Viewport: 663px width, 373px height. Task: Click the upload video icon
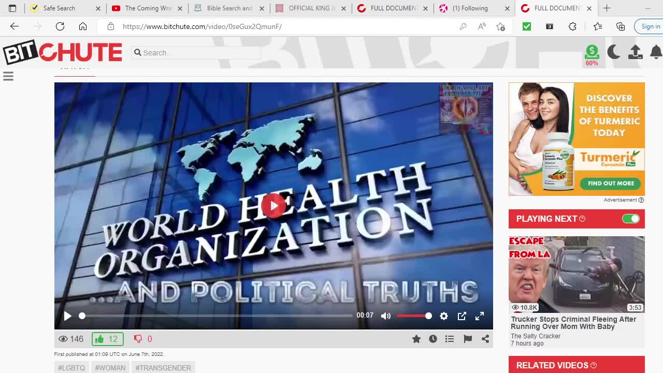(x=636, y=52)
